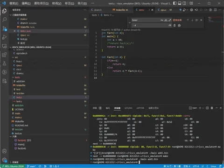Create a new terminal with plus icon
224x168 pixels.
[x=200, y=108]
